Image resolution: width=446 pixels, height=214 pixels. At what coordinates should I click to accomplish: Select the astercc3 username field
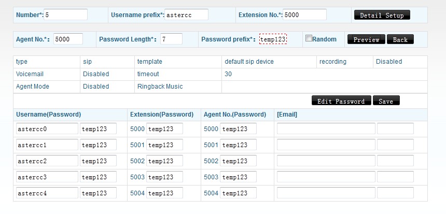47,177
